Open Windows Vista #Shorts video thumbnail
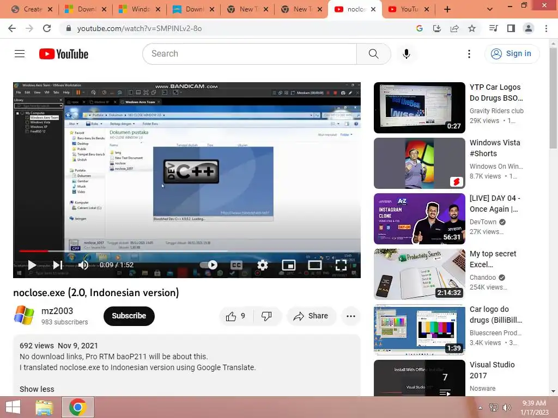 [x=419, y=163]
